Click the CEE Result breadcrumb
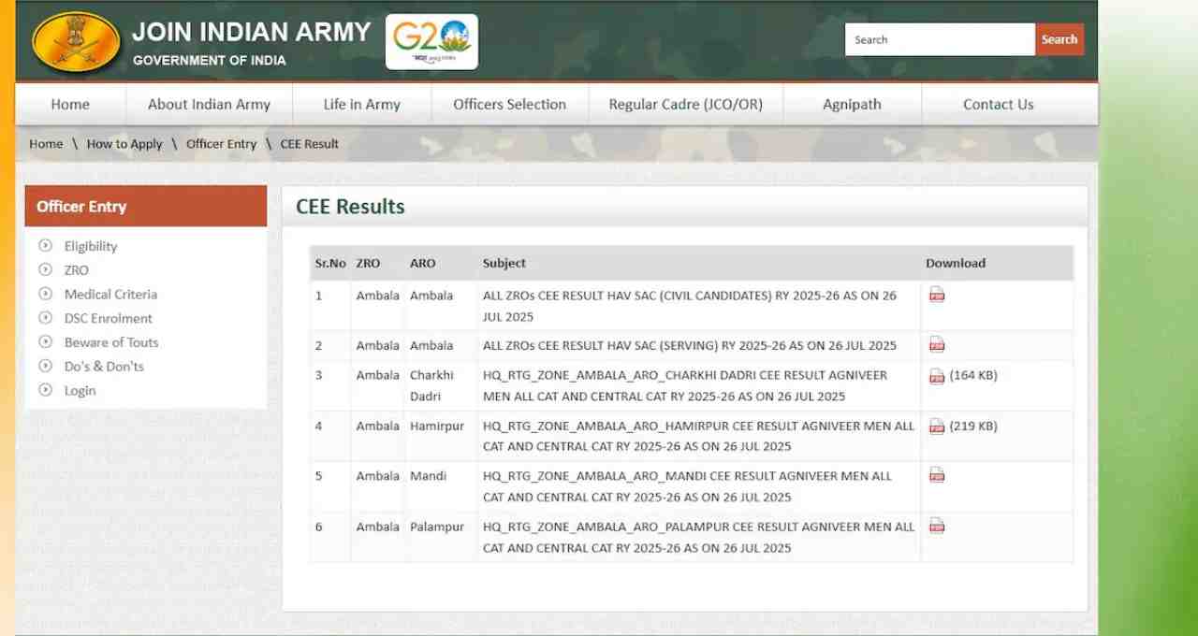 click(x=309, y=144)
